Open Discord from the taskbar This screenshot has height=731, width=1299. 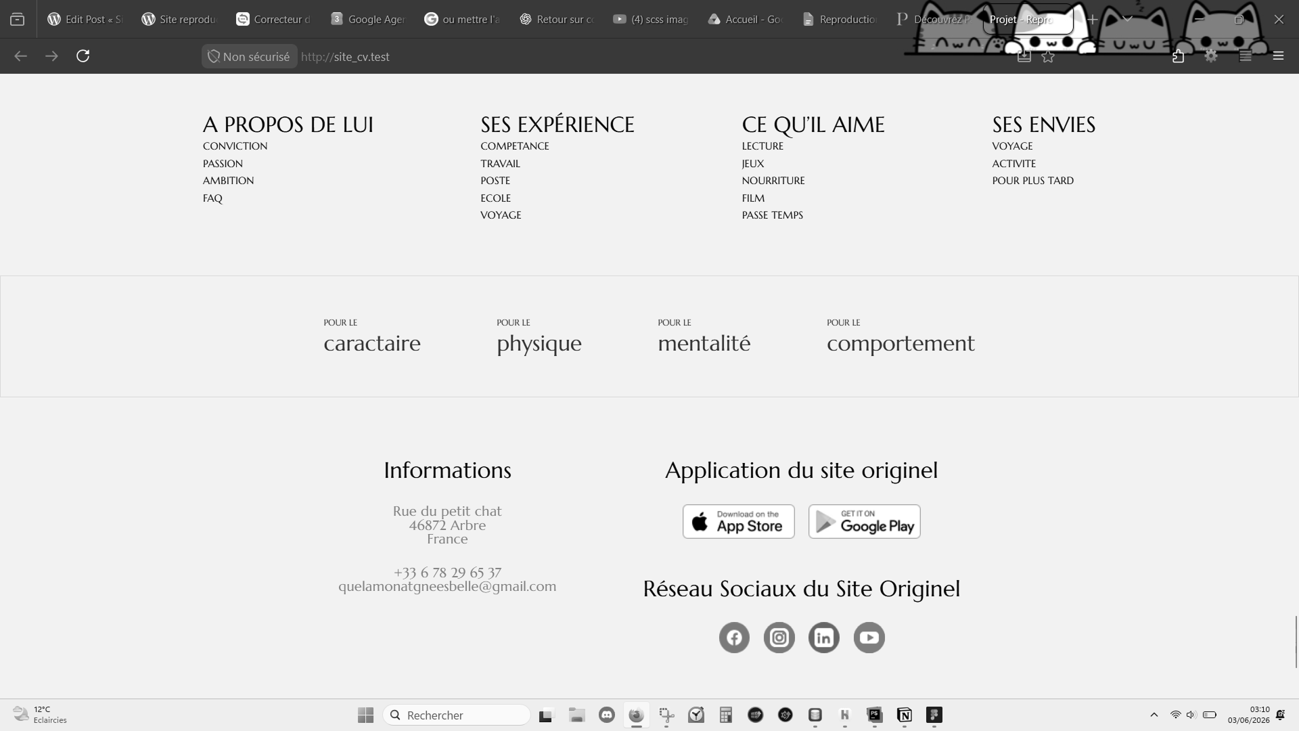coord(607,715)
